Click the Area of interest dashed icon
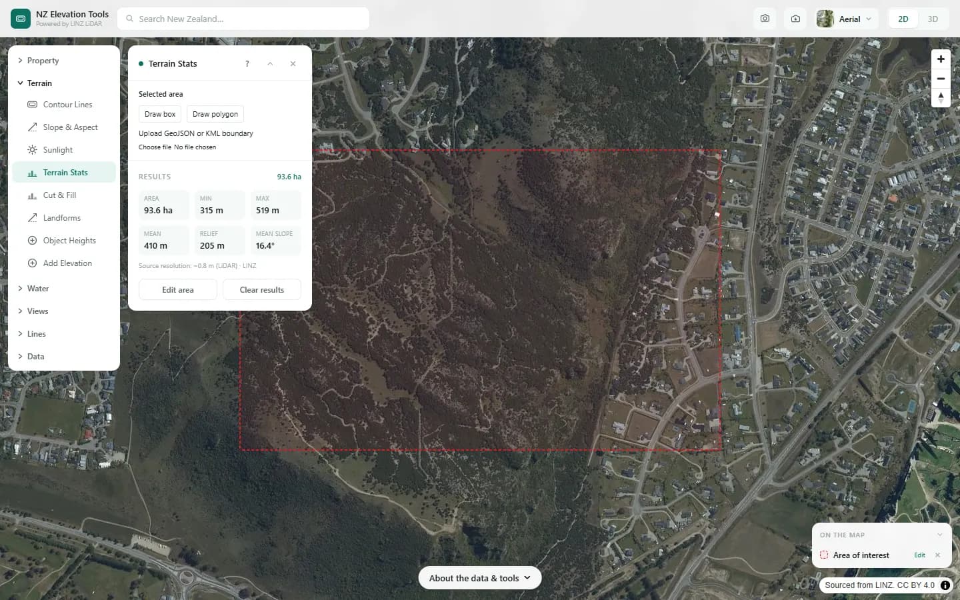Image resolution: width=960 pixels, height=600 pixels. pyautogui.click(x=824, y=555)
